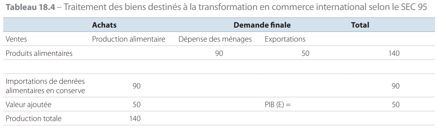Click the 'Production totale' row label
438x129 pixels.
point(34,118)
